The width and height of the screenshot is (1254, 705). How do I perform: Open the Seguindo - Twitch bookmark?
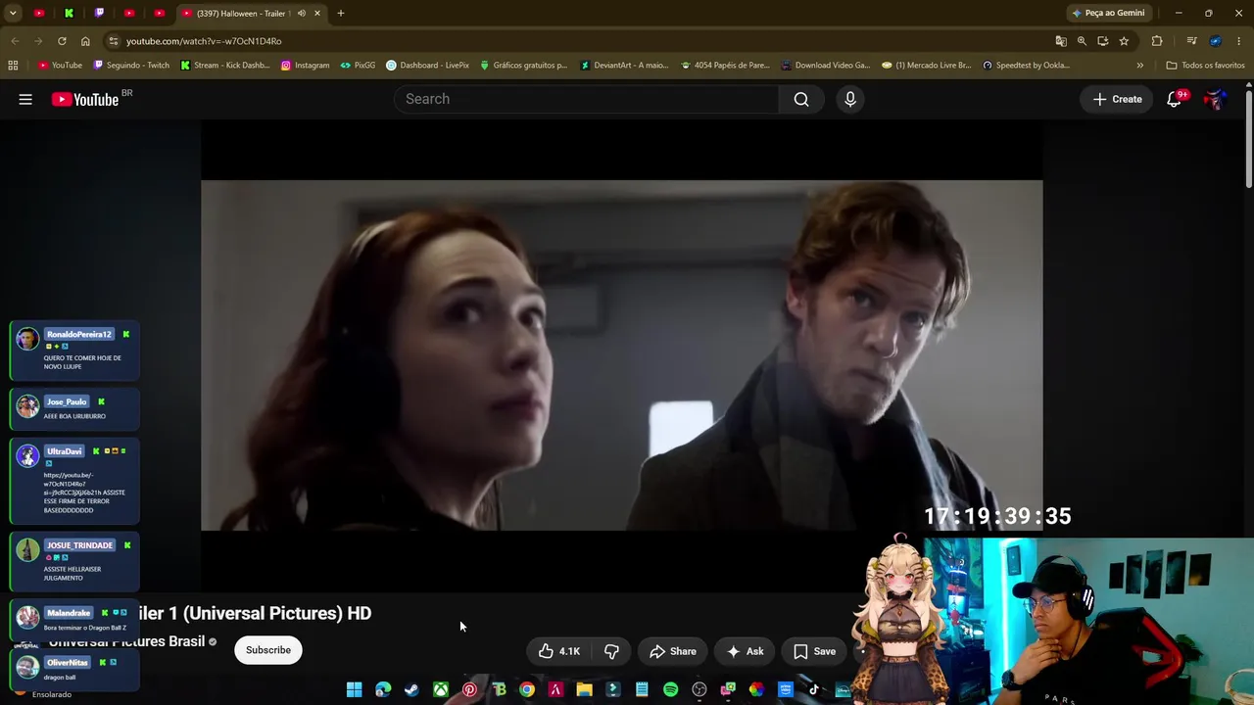pos(131,66)
